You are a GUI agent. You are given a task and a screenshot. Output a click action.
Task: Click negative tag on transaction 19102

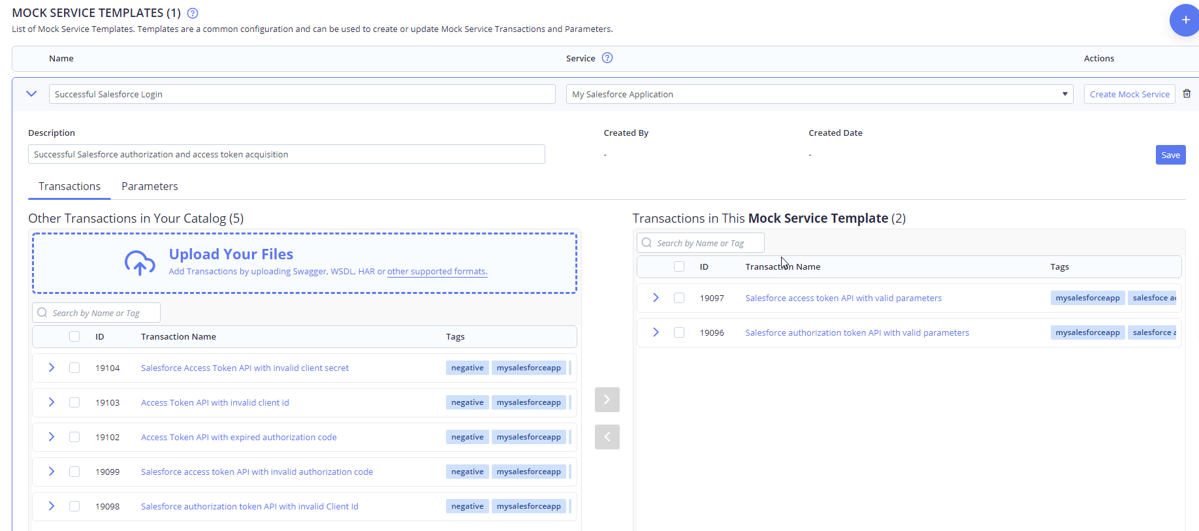[468, 437]
